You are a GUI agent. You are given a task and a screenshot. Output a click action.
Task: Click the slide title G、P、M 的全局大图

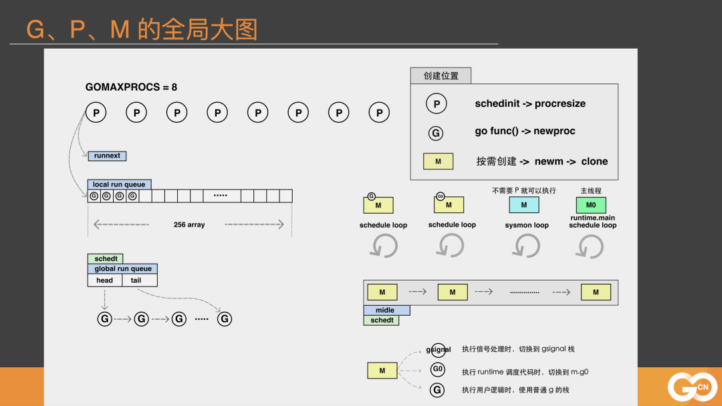coord(142,29)
